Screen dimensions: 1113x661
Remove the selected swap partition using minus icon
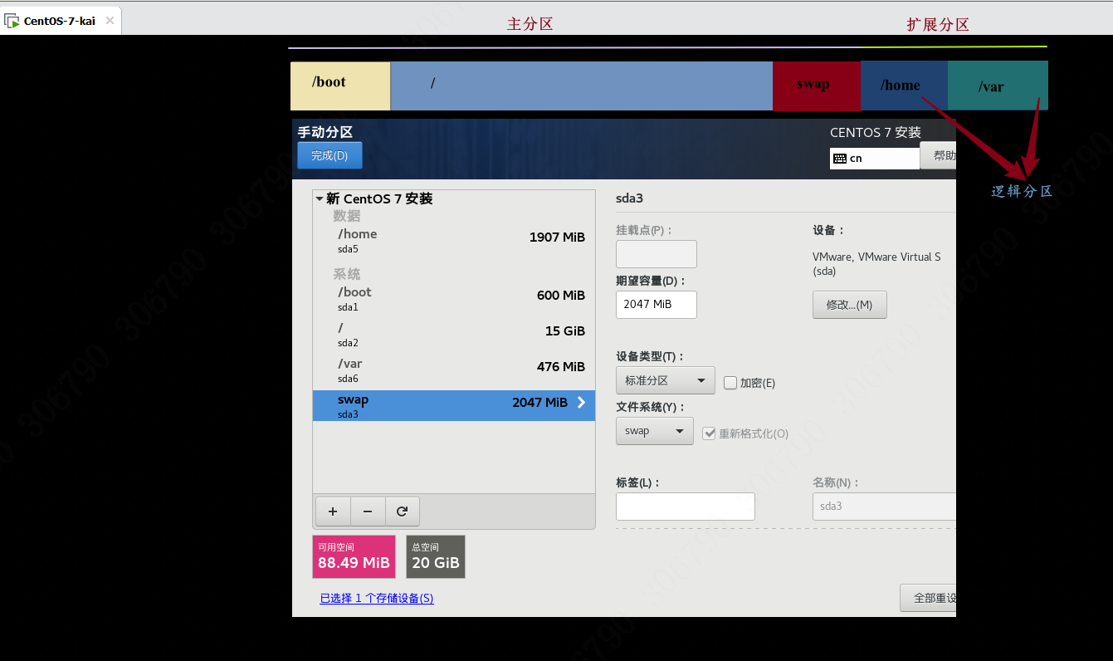tap(367, 511)
